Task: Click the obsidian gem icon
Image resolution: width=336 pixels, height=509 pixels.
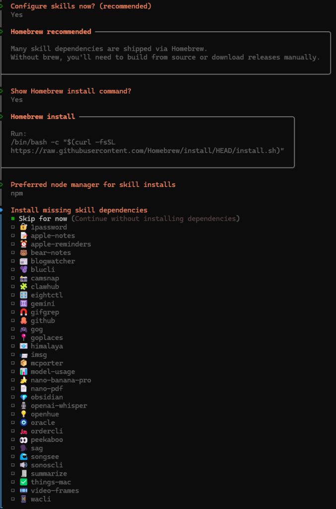Action: [x=23, y=397]
